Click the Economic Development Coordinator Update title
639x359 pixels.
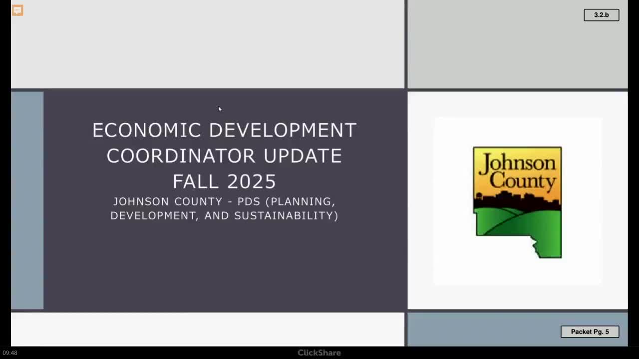(x=224, y=156)
